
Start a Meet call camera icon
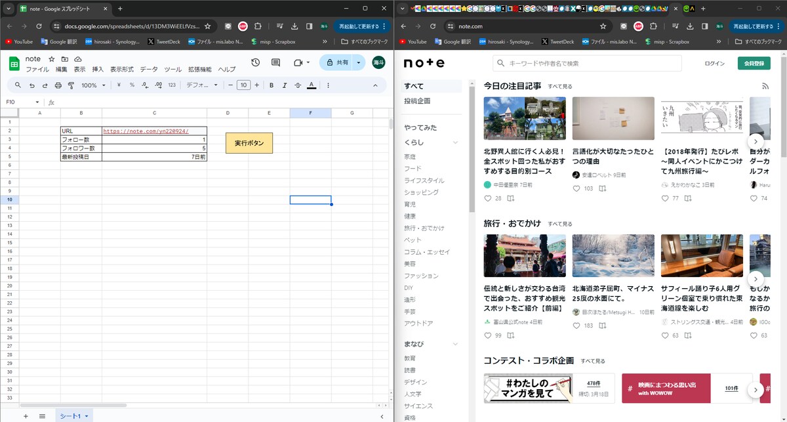pyautogui.click(x=298, y=62)
